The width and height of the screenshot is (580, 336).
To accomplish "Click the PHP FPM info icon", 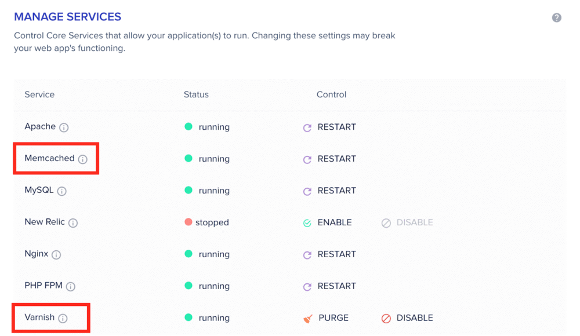I will pos(71,287).
